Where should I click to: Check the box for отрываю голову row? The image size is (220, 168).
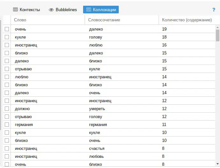7,116
